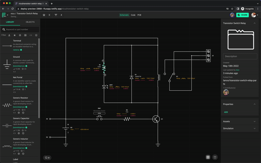Click the Generic Capacitor footprint circle icon
This screenshot has width=261, height=163.
(x=19, y=133)
